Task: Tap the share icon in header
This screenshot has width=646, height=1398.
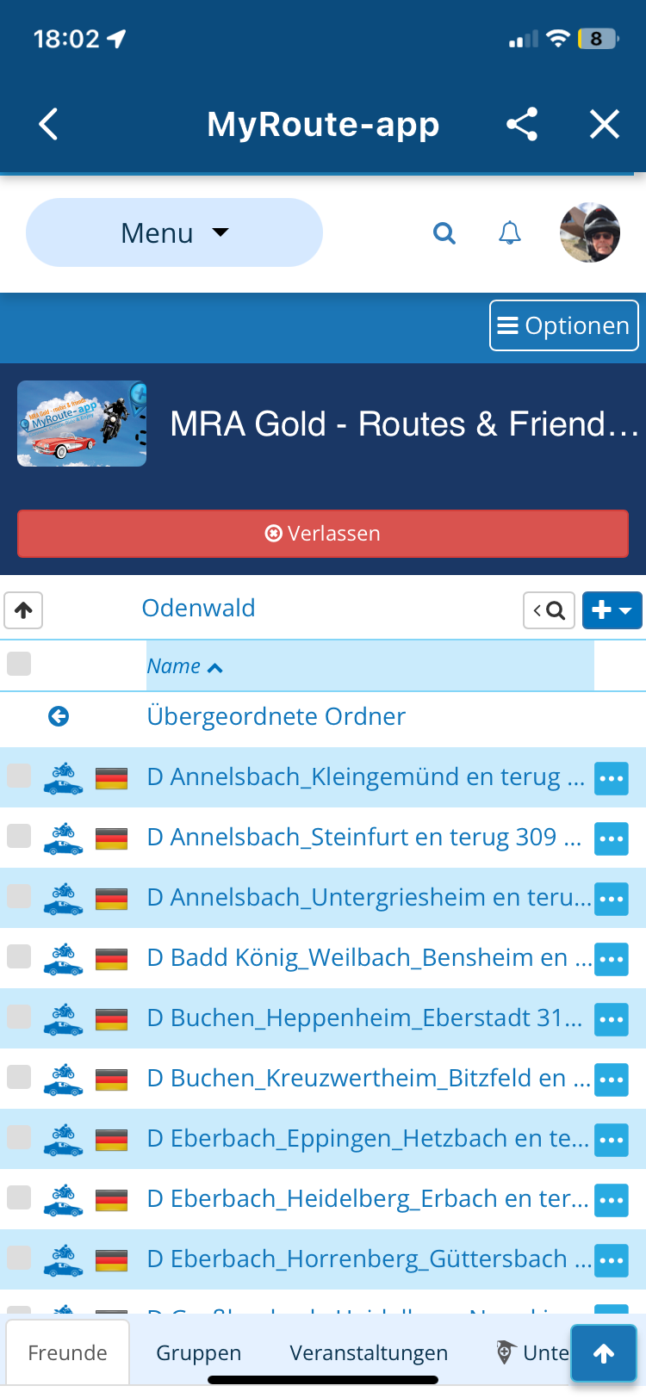Action: (522, 124)
